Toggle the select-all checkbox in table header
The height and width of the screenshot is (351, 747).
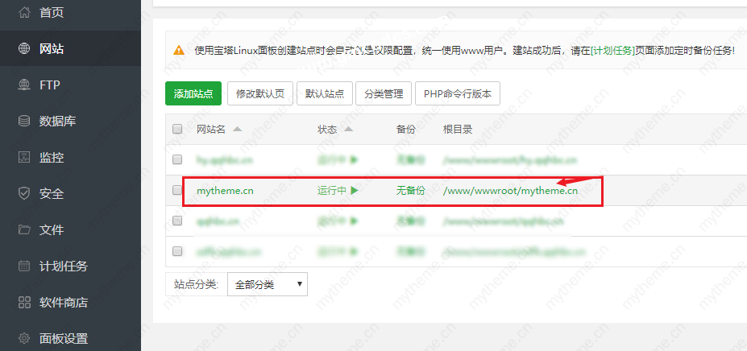click(x=177, y=129)
